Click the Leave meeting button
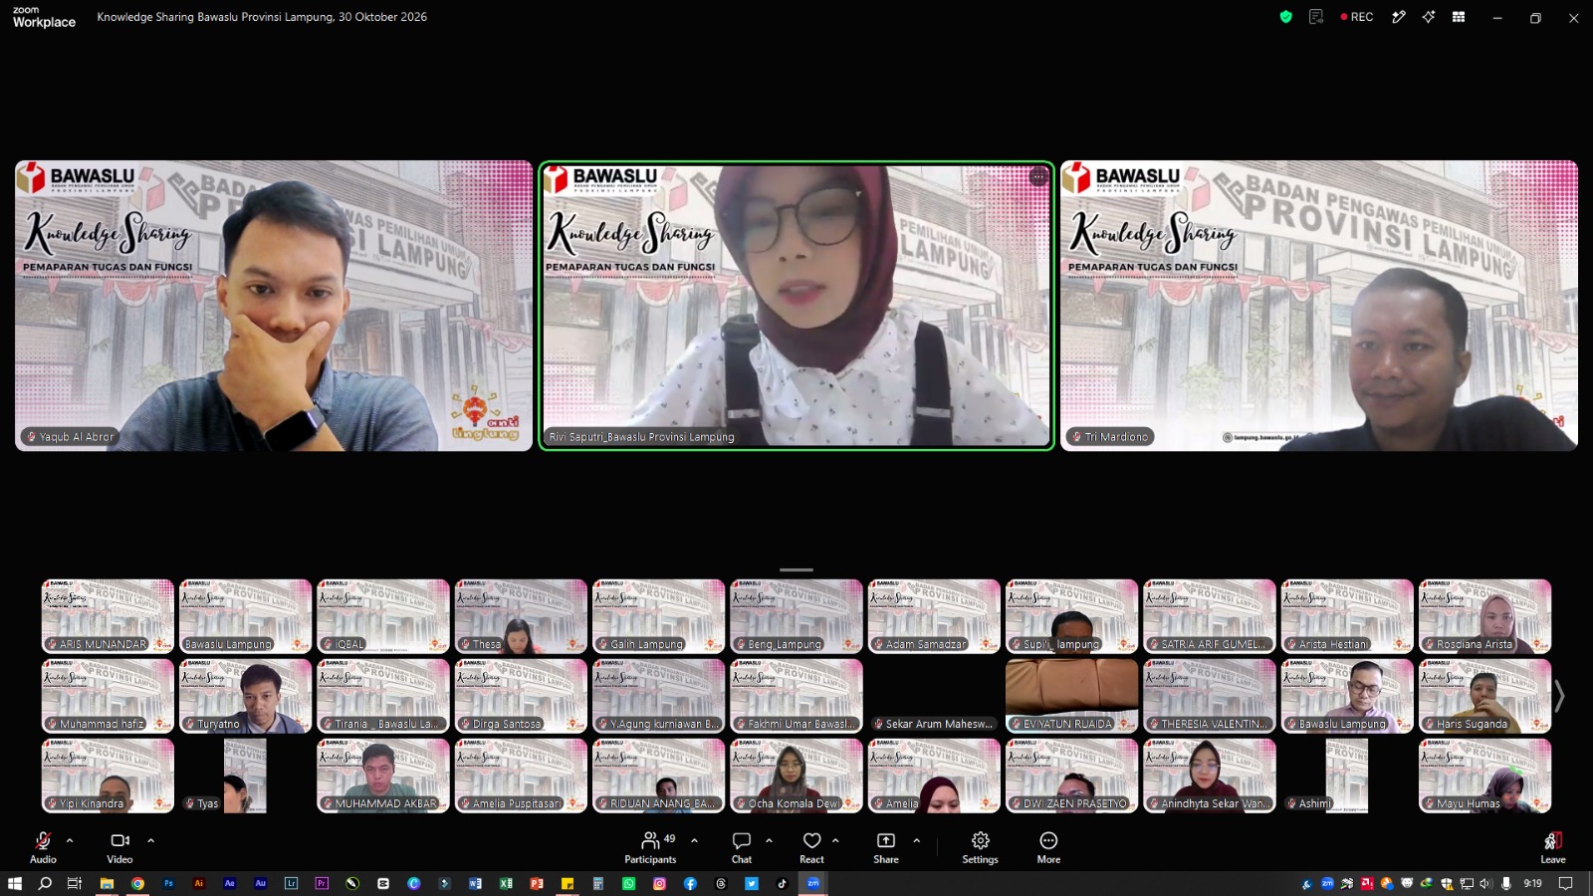Screen dimensions: 1593x896 click(1553, 847)
